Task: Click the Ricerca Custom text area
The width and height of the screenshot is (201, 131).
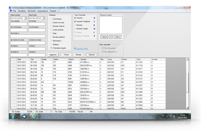Action: pos(111,25)
